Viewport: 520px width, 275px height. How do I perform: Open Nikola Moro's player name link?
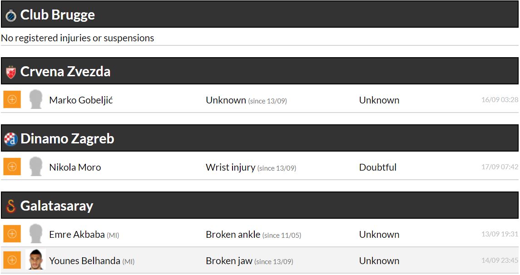click(x=75, y=167)
